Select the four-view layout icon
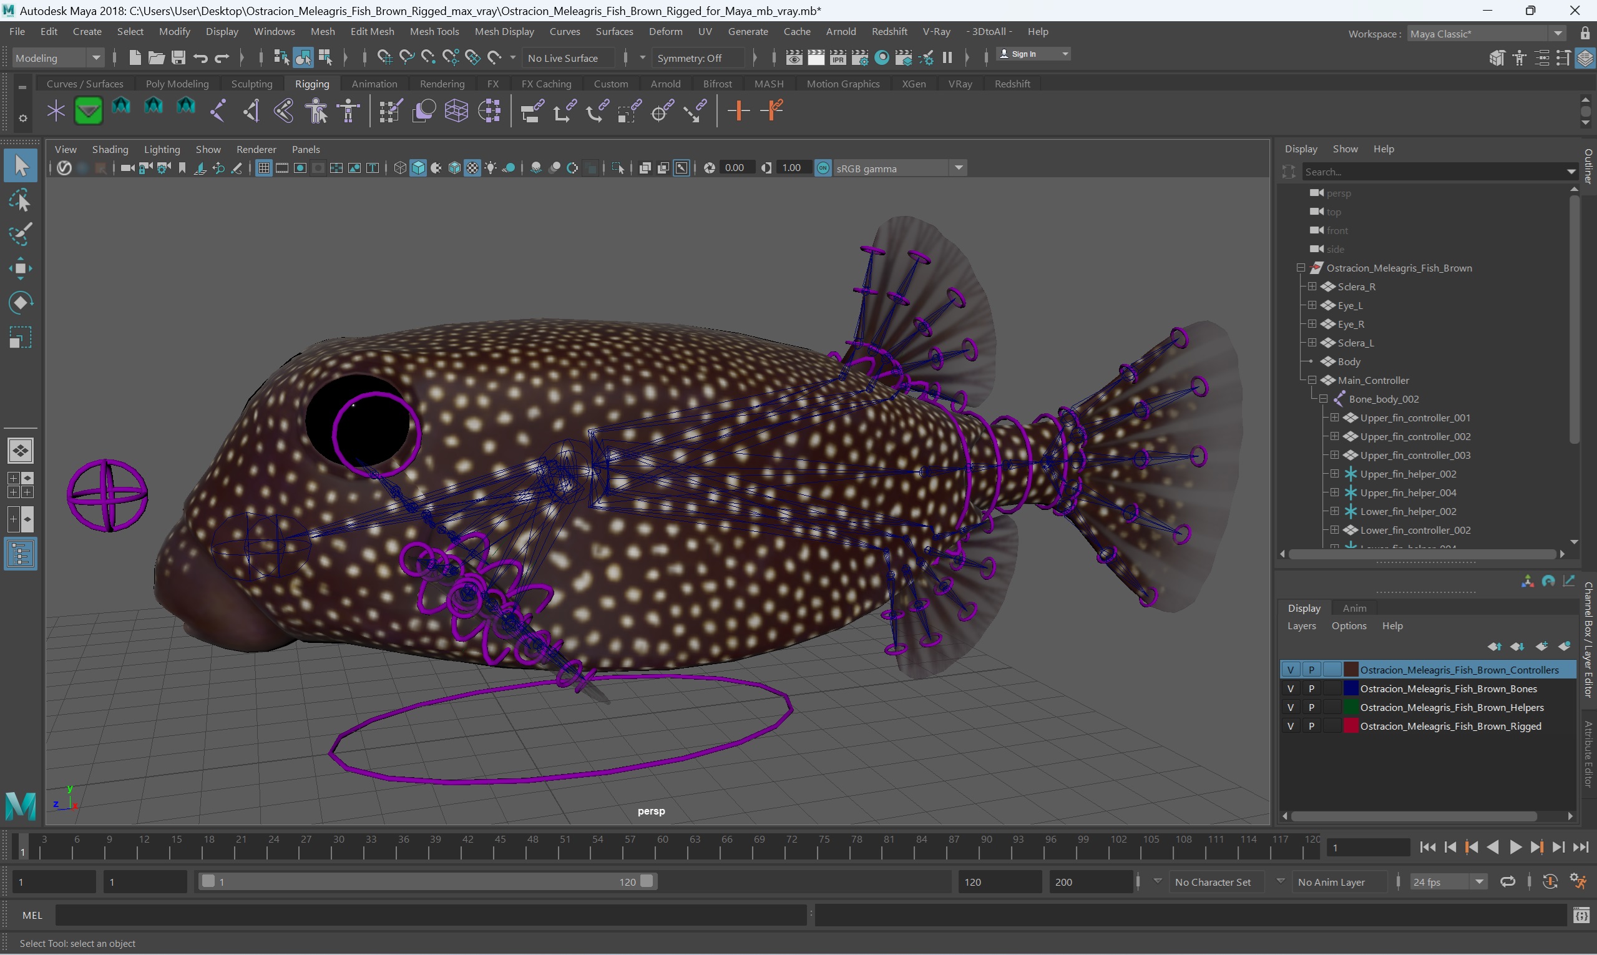This screenshot has height=955, width=1597. pos(21,484)
